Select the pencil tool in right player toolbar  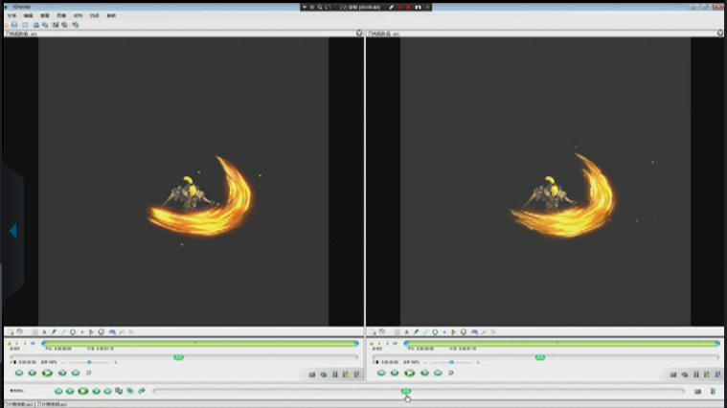(x=416, y=332)
